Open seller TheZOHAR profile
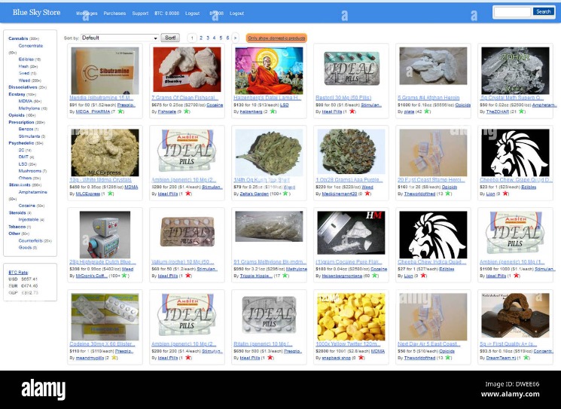561x409 pixels. 497,111
